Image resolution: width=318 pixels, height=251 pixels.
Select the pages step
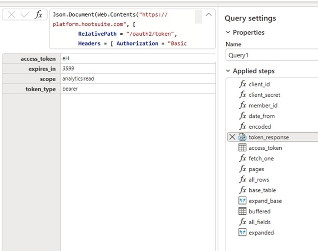pyautogui.click(x=256, y=169)
